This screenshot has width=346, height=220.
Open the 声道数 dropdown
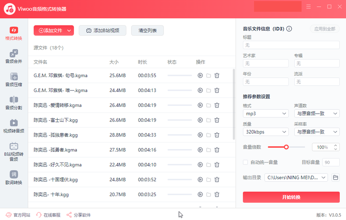(x=317, y=114)
